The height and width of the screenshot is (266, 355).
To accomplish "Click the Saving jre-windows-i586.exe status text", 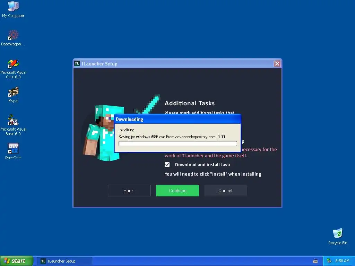I will coord(172,136).
